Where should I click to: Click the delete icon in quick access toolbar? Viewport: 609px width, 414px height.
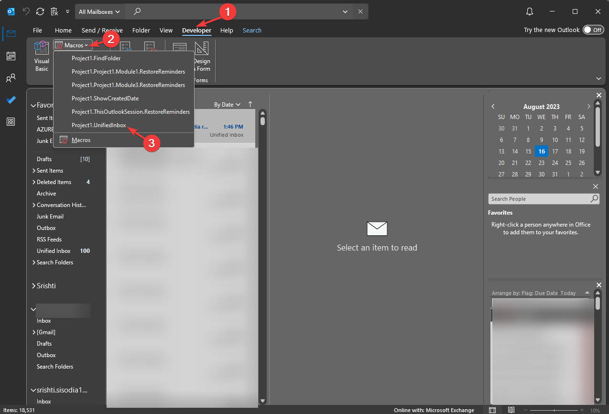(54, 11)
